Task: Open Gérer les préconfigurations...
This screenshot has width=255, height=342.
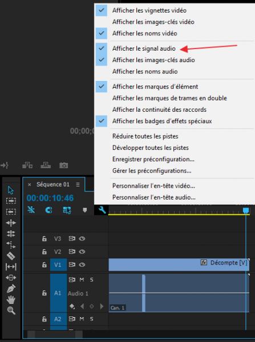Action: (x=152, y=170)
